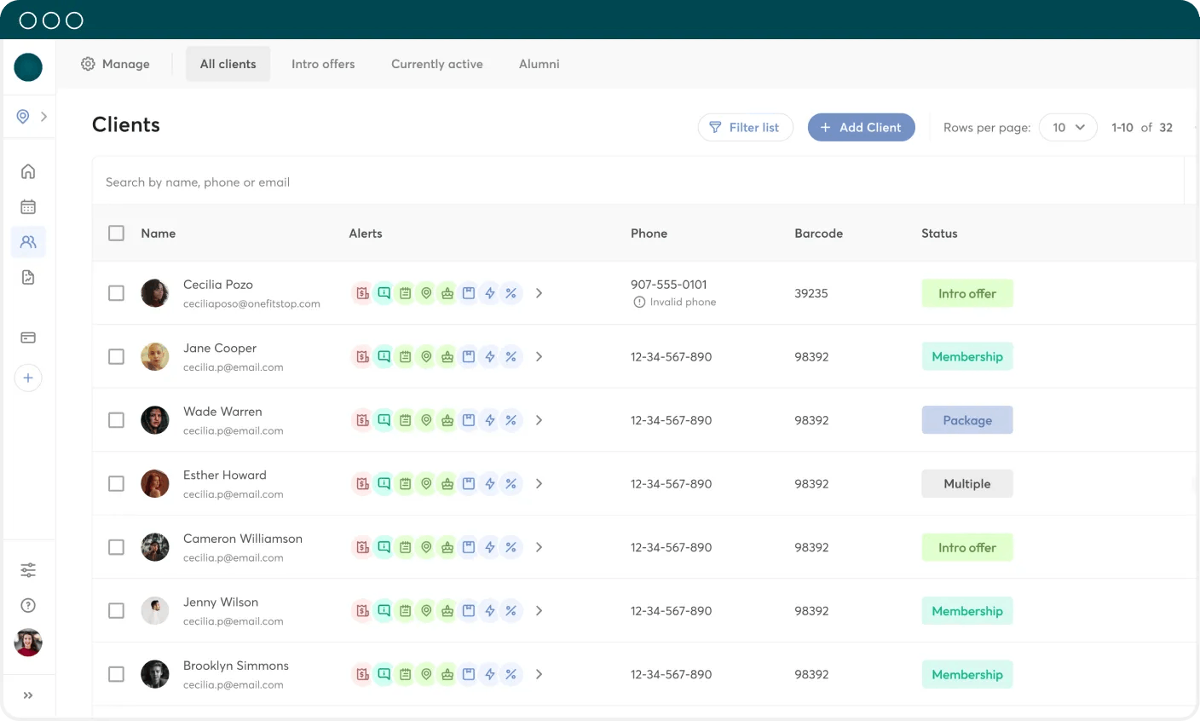Screen dimensions: 1200x721
Task: Switch to the Intro offers tab
Action: [x=323, y=64]
